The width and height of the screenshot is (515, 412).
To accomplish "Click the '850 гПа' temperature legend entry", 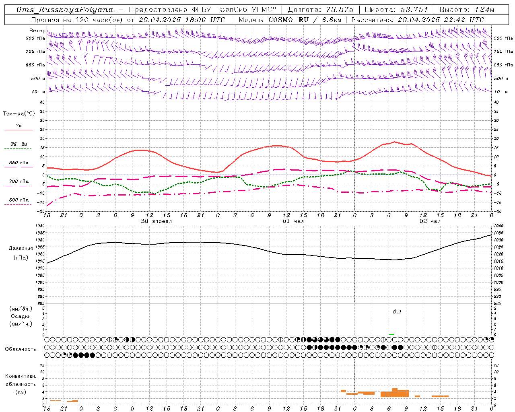I will coord(19,163).
